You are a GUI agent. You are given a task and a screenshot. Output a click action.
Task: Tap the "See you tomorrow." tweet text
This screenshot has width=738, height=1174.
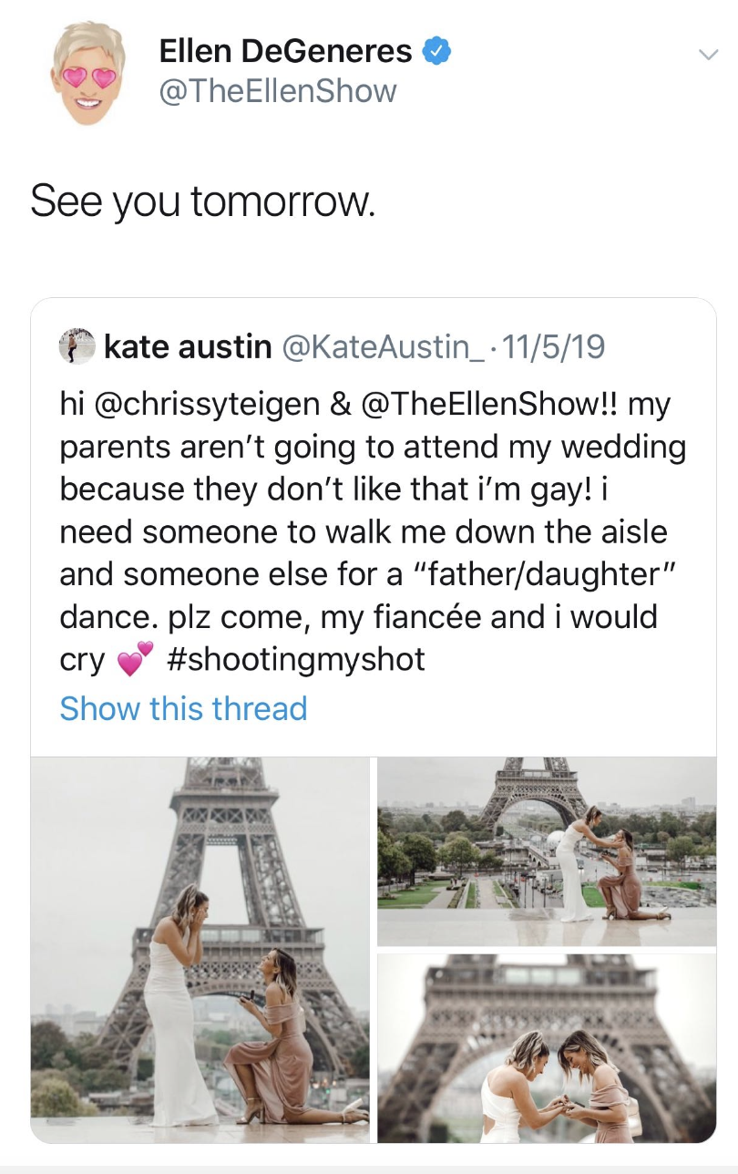202,201
